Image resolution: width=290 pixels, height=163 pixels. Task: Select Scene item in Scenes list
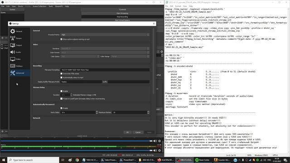(12, 13)
